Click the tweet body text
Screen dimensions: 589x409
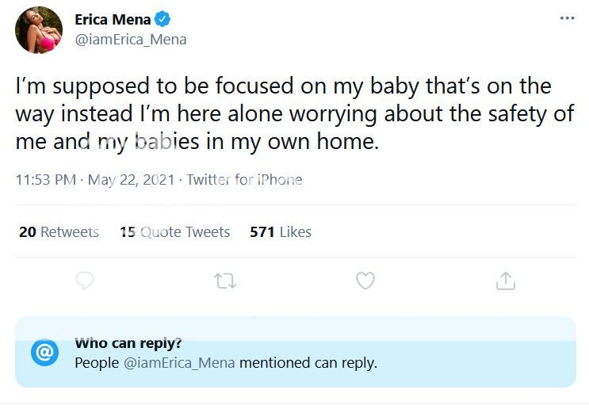293,114
